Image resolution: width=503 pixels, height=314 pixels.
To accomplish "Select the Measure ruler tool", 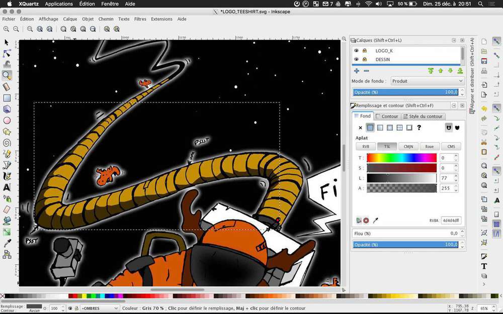I will [7, 87].
